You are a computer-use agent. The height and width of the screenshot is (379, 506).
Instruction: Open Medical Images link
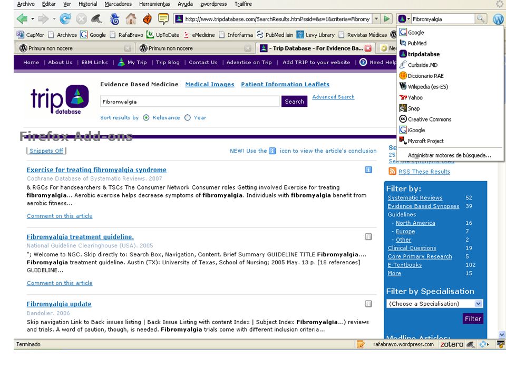tap(210, 84)
